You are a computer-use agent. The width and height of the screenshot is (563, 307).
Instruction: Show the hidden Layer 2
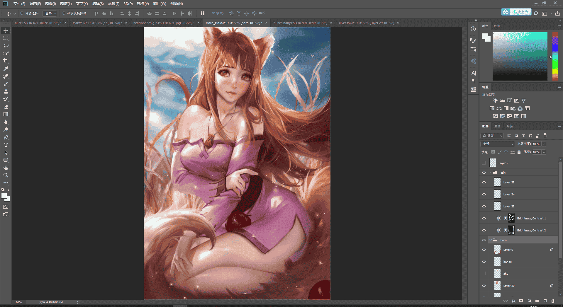[484, 163]
